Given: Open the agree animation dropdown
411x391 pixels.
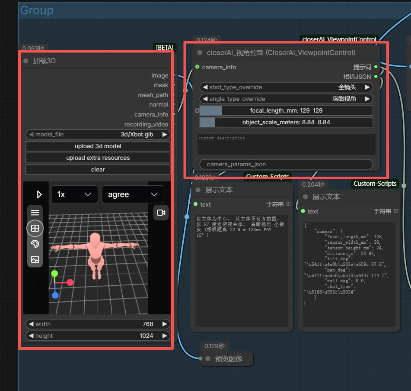Looking at the screenshot, I should (x=133, y=194).
